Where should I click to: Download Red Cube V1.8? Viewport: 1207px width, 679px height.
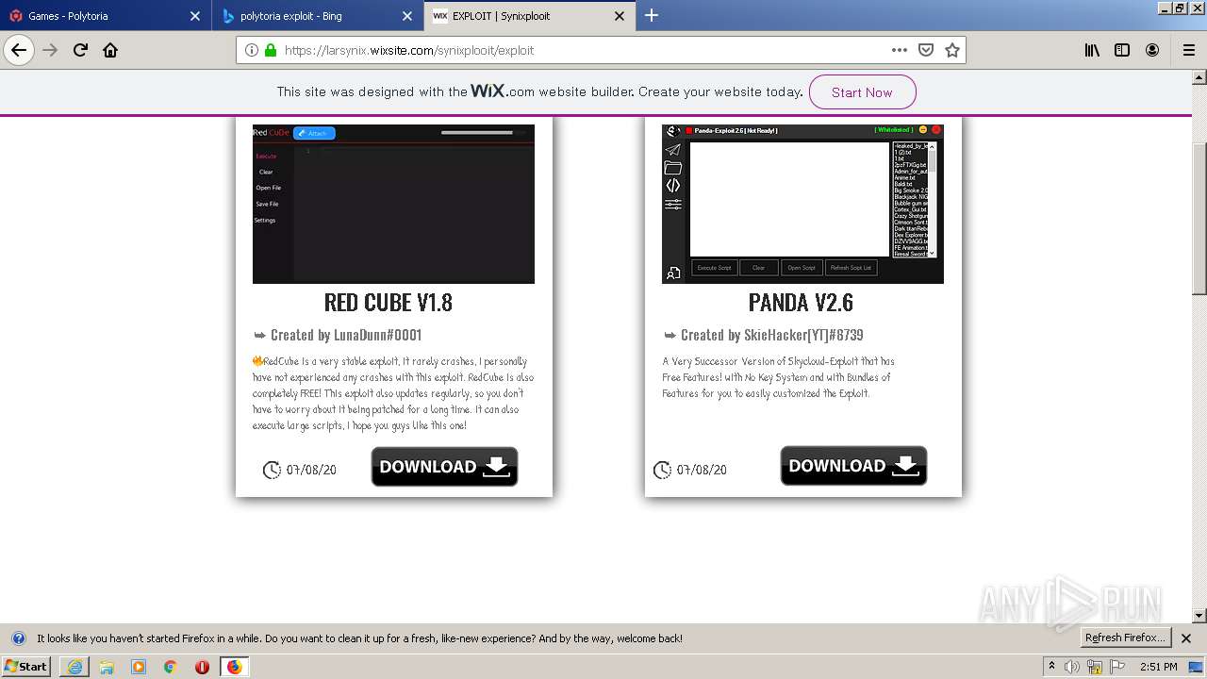point(444,467)
